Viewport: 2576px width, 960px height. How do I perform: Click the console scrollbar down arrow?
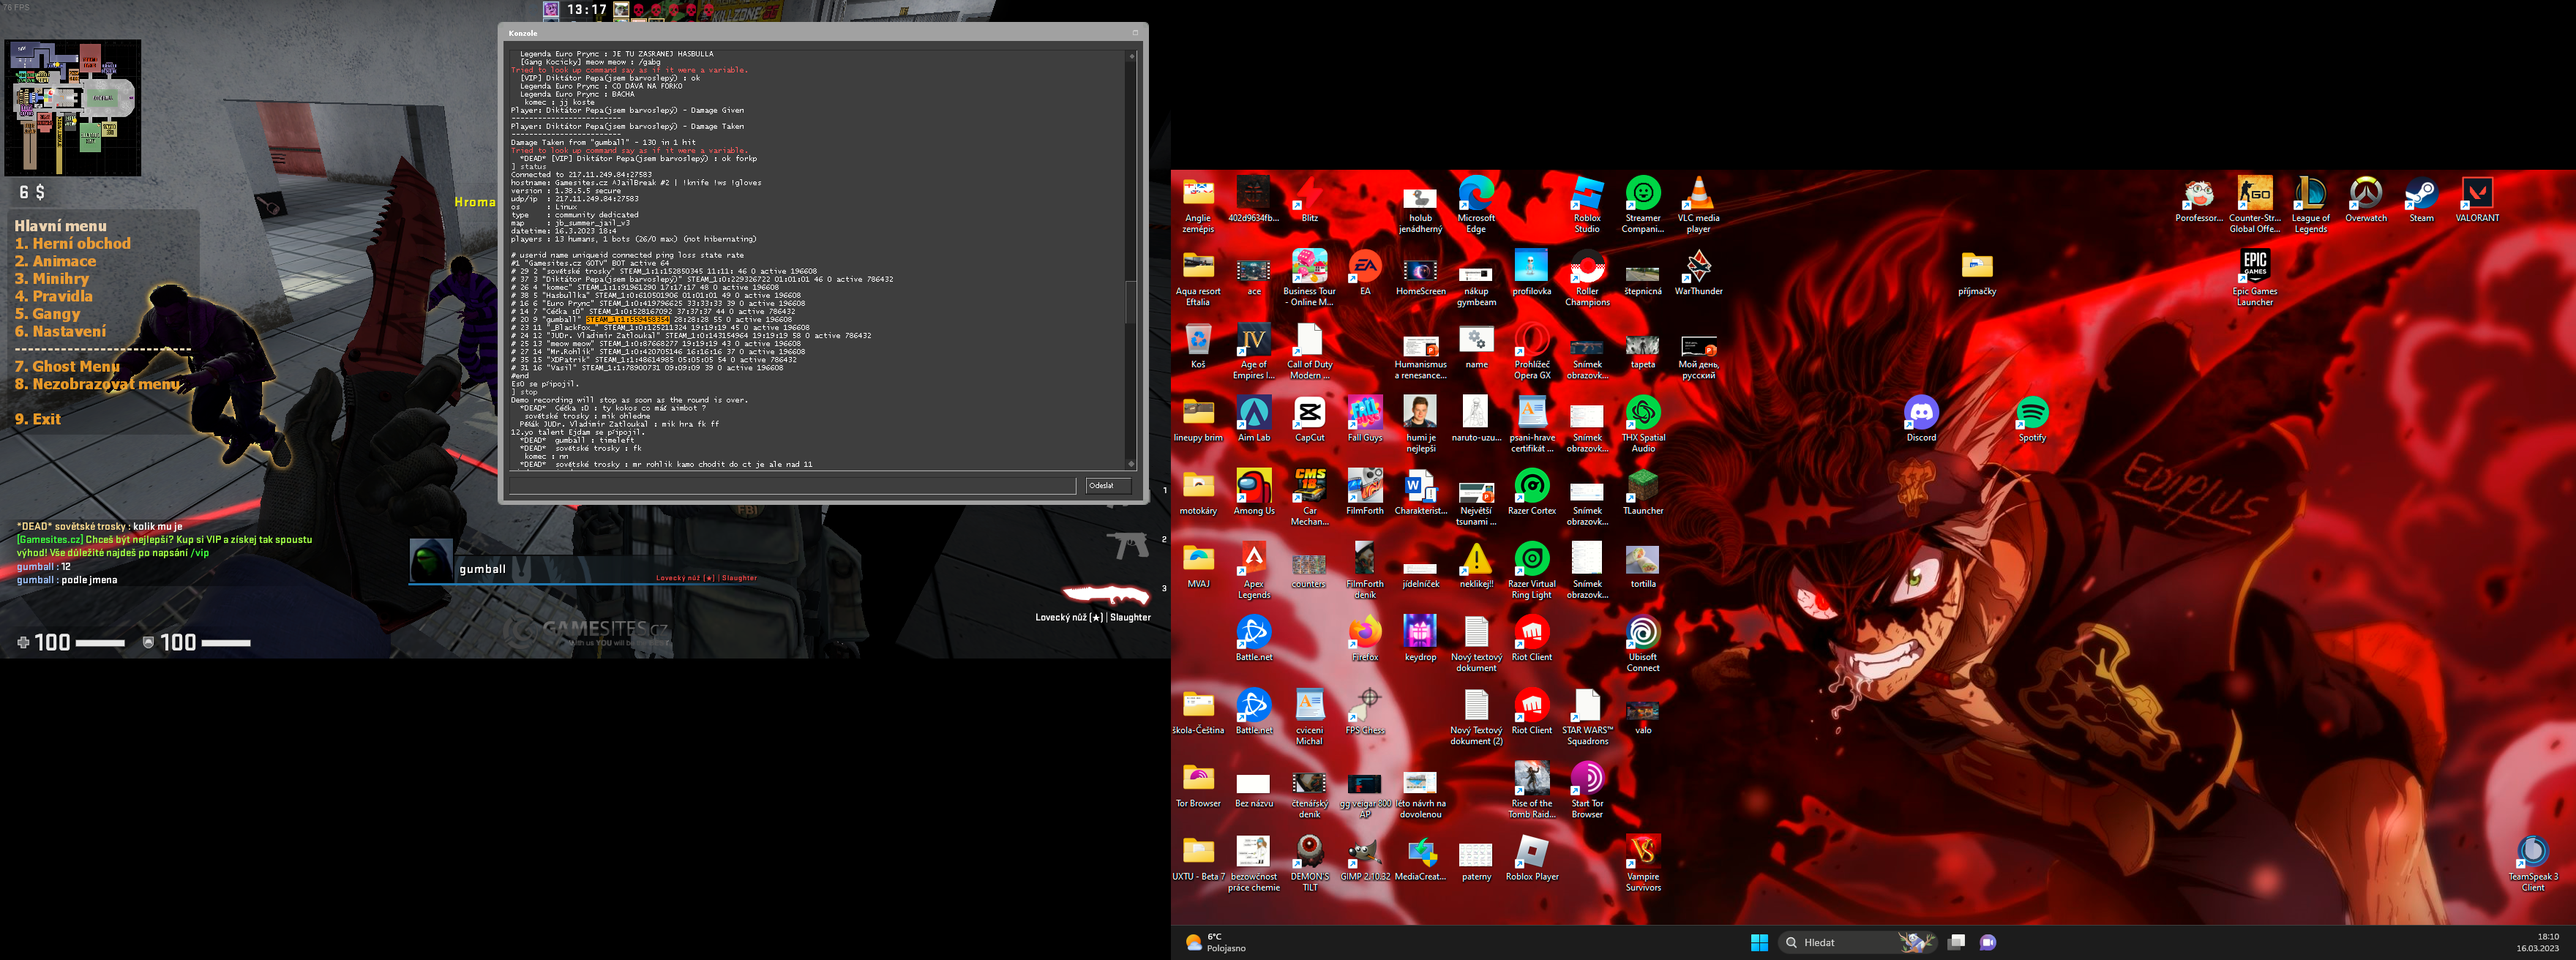tap(1131, 464)
